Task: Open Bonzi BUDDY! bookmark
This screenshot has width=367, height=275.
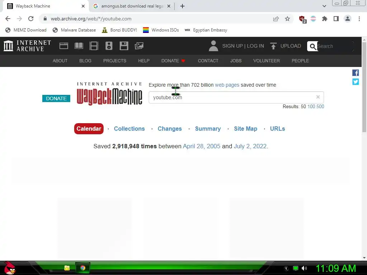Action: point(119,30)
